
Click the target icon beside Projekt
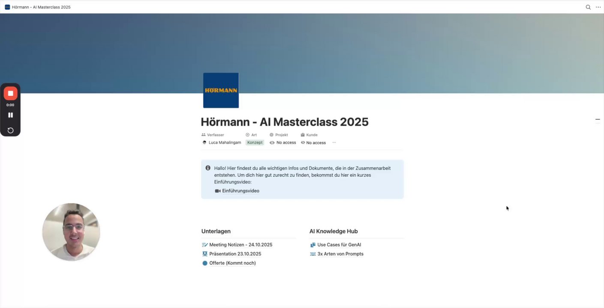pyautogui.click(x=271, y=135)
